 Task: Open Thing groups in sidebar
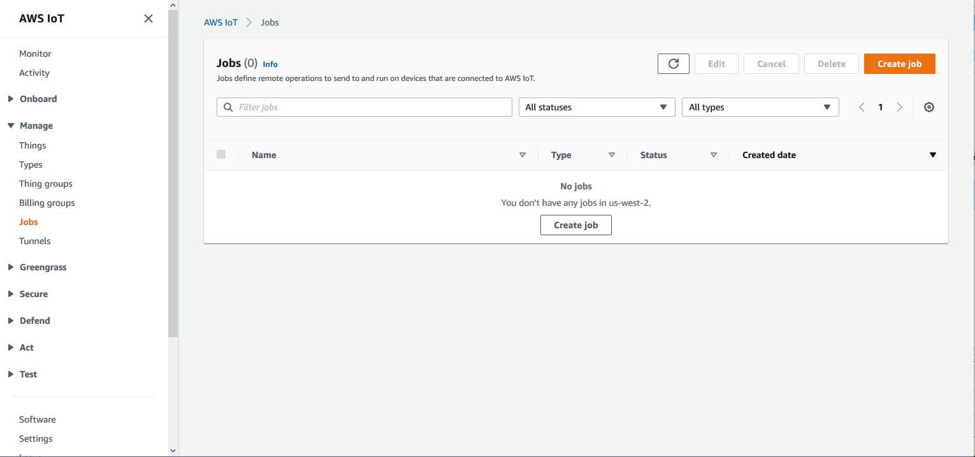(x=46, y=184)
